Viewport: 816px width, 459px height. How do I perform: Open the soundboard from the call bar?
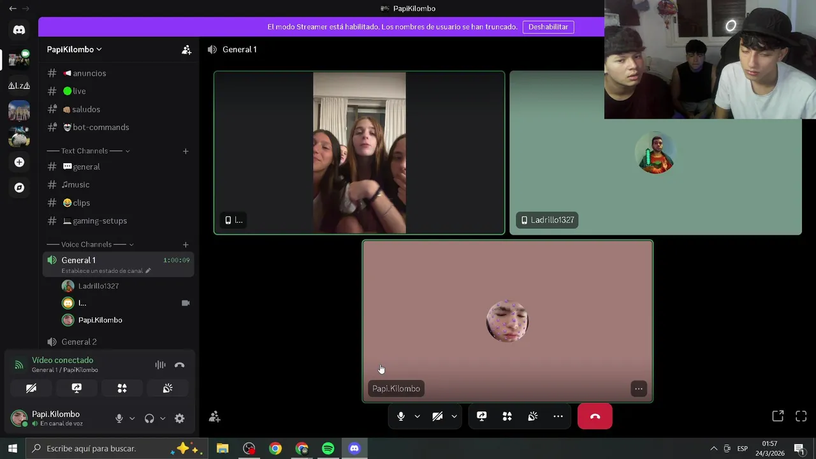pos(533,416)
